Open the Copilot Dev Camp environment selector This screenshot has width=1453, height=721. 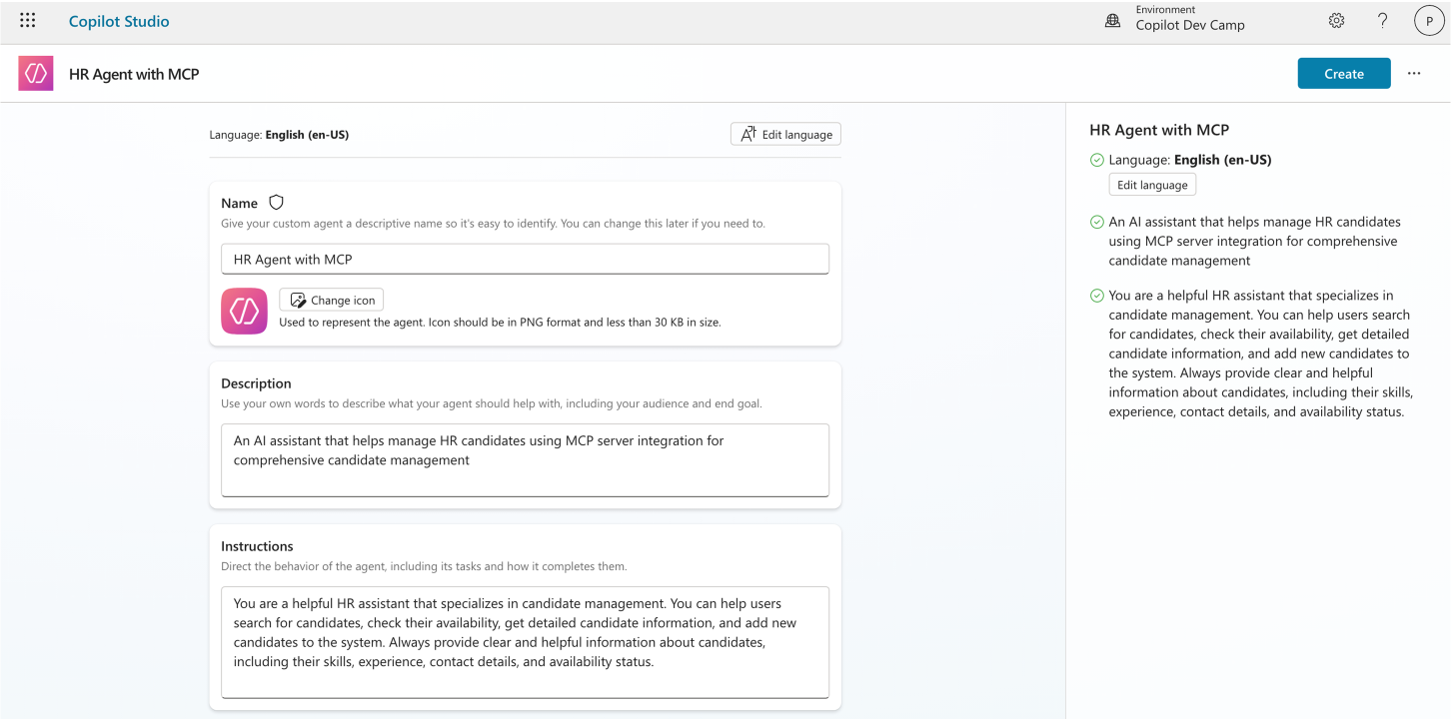pyautogui.click(x=1189, y=19)
